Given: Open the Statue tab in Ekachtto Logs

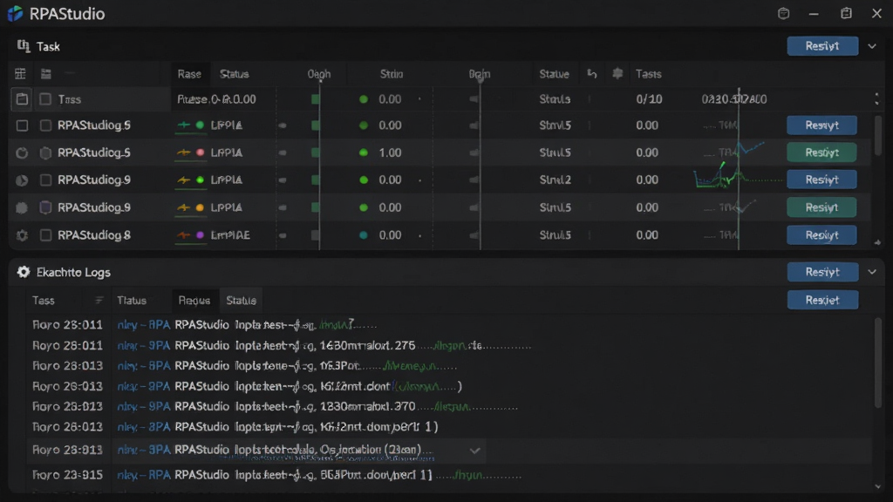Looking at the screenshot, I should (241, 300).
